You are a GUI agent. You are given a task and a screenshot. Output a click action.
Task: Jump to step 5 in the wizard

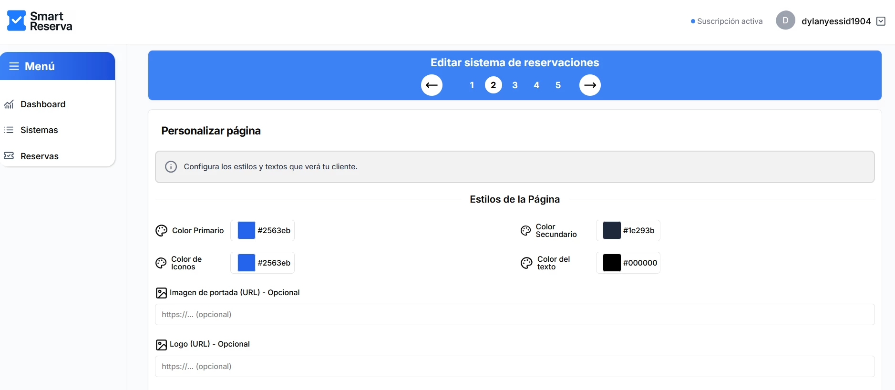[x=558, y=85]
